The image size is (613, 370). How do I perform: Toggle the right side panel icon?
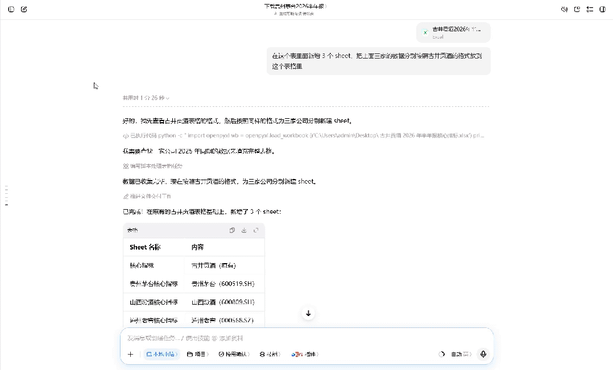pyautogui.click(x=602, y=9)
